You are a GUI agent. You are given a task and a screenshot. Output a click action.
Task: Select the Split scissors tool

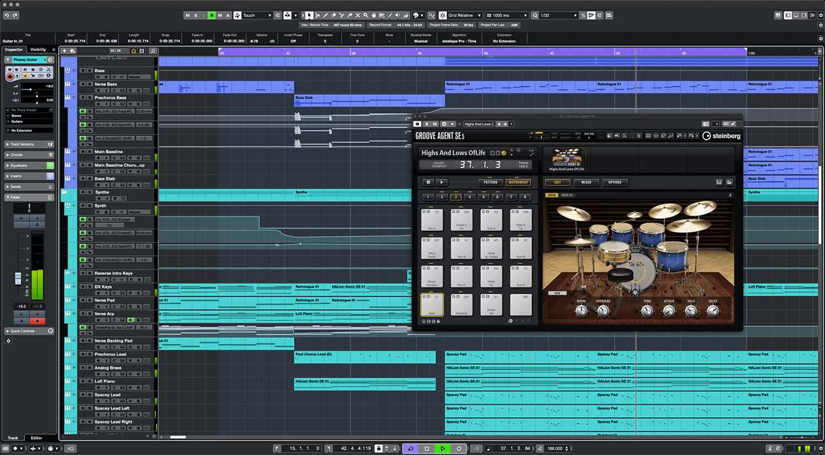click(x=342, y=15)
